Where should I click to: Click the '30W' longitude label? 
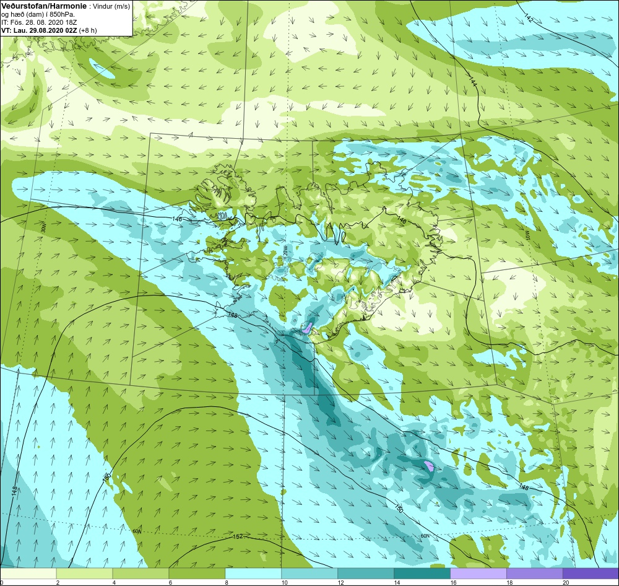[x=43, y=229]
